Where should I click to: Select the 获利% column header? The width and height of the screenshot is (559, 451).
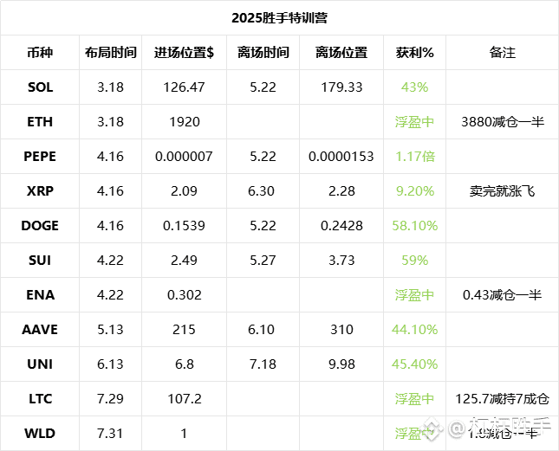(x=414, y=53)
